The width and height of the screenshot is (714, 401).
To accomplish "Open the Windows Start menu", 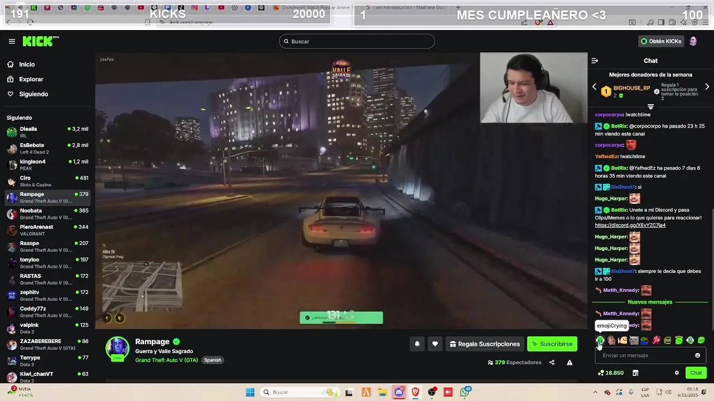I will coord(250,392).
